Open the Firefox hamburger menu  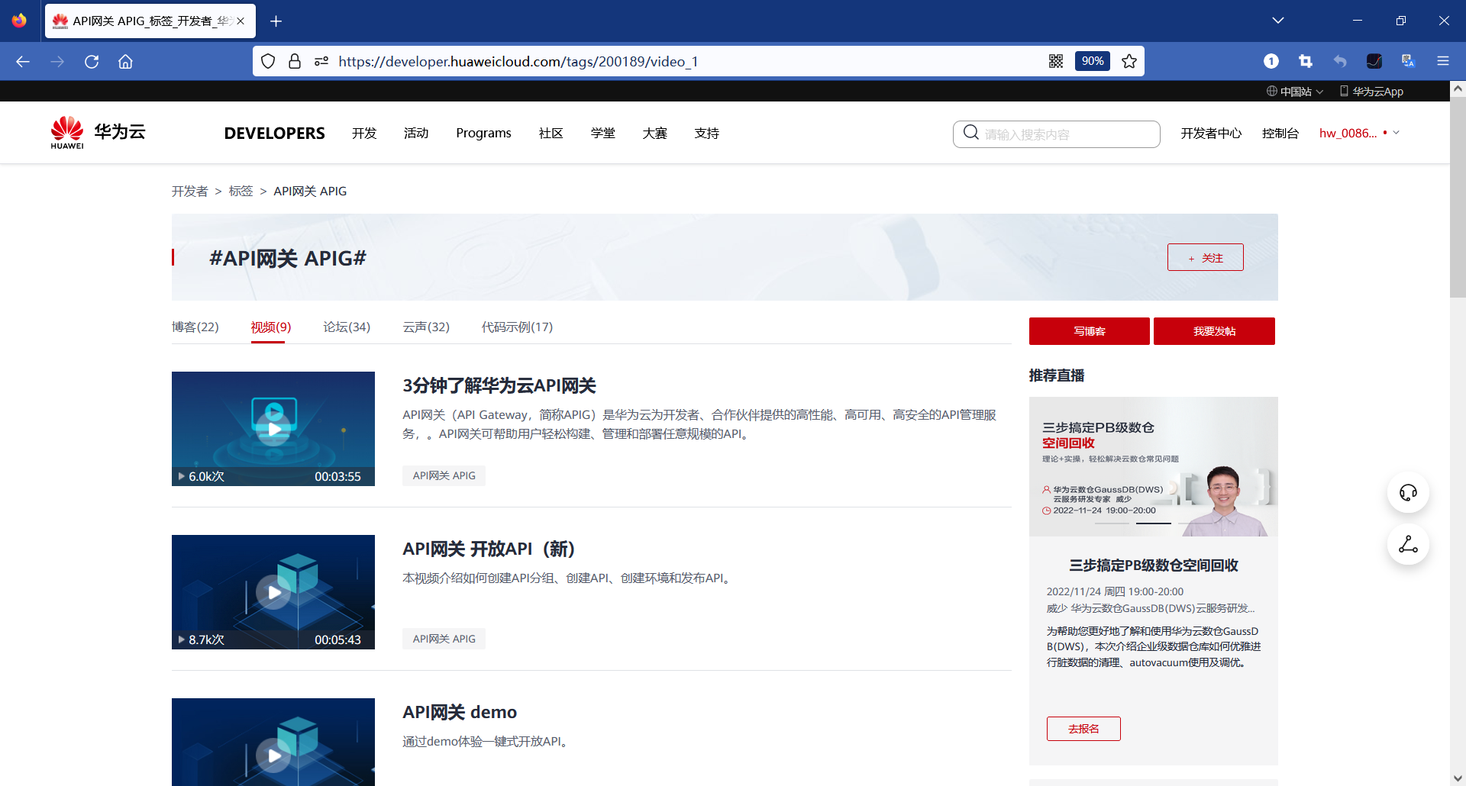point(1444,61)
